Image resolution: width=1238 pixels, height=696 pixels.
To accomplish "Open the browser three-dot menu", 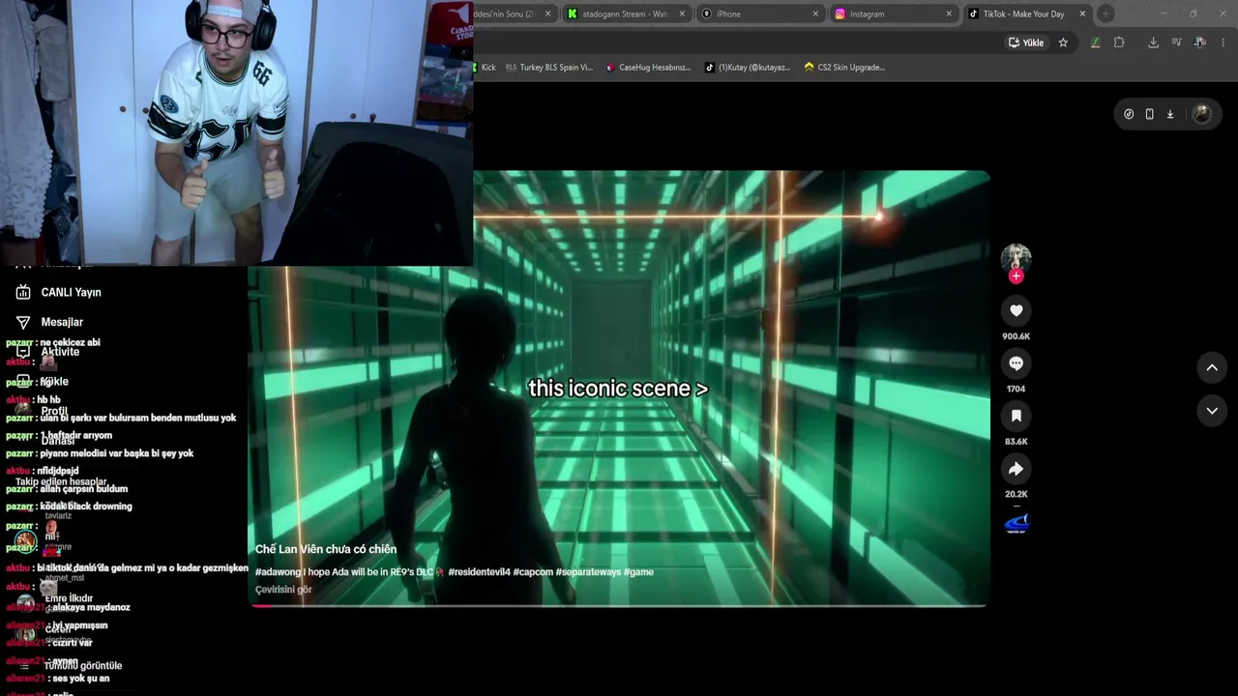I will click(1223, 43).
